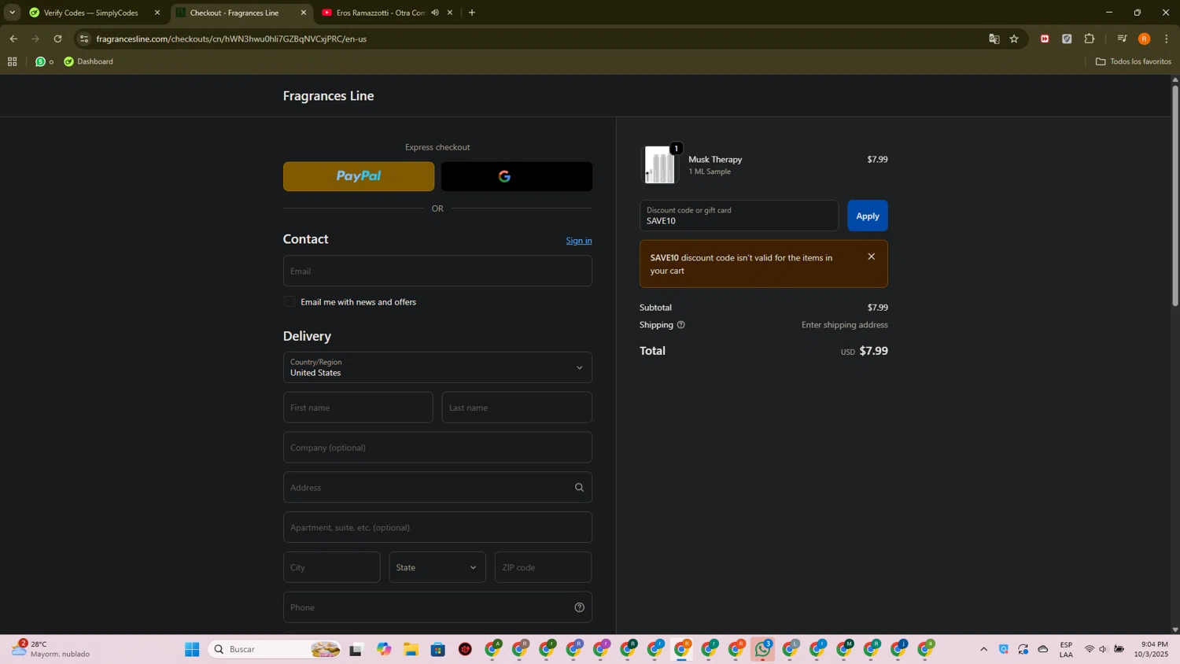Image resolution: width=1180 pixels, height=664 pixels.
Task: Open WhatsApp from the taskbar
Action: point(762,649)
